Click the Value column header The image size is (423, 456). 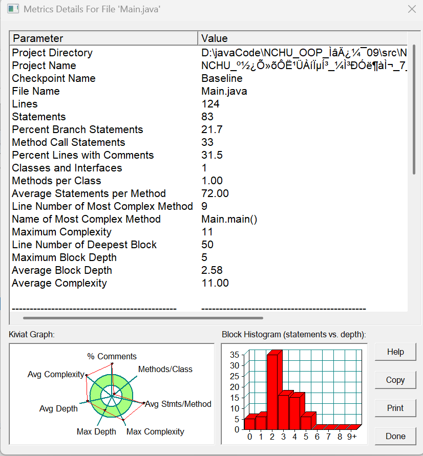point(303,38)
